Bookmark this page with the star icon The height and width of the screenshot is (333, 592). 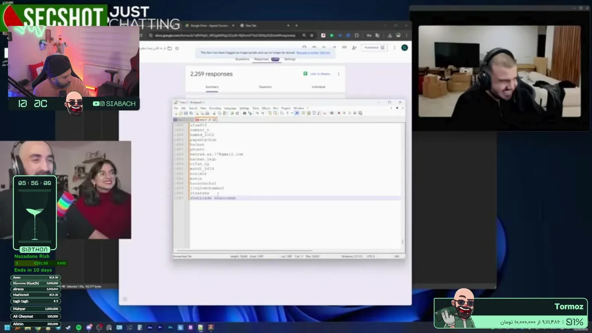pyautogui.click(x=312, y=35)
